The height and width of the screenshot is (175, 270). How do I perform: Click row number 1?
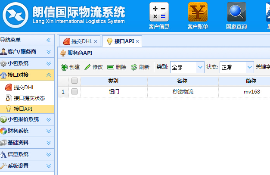tap(63, 91)
